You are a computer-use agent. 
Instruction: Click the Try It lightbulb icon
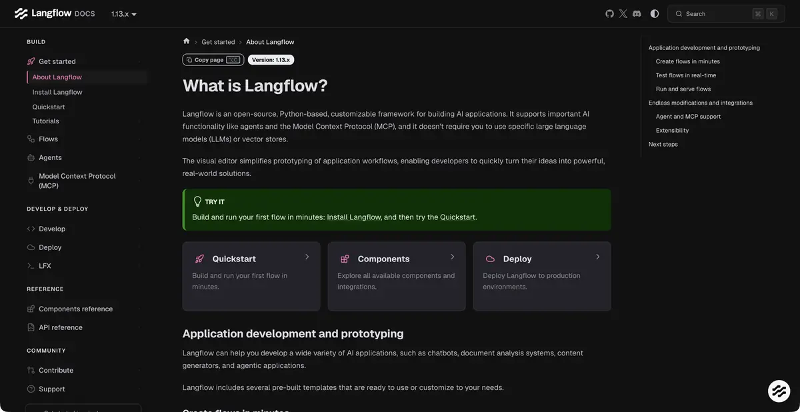tap(197, 201)
